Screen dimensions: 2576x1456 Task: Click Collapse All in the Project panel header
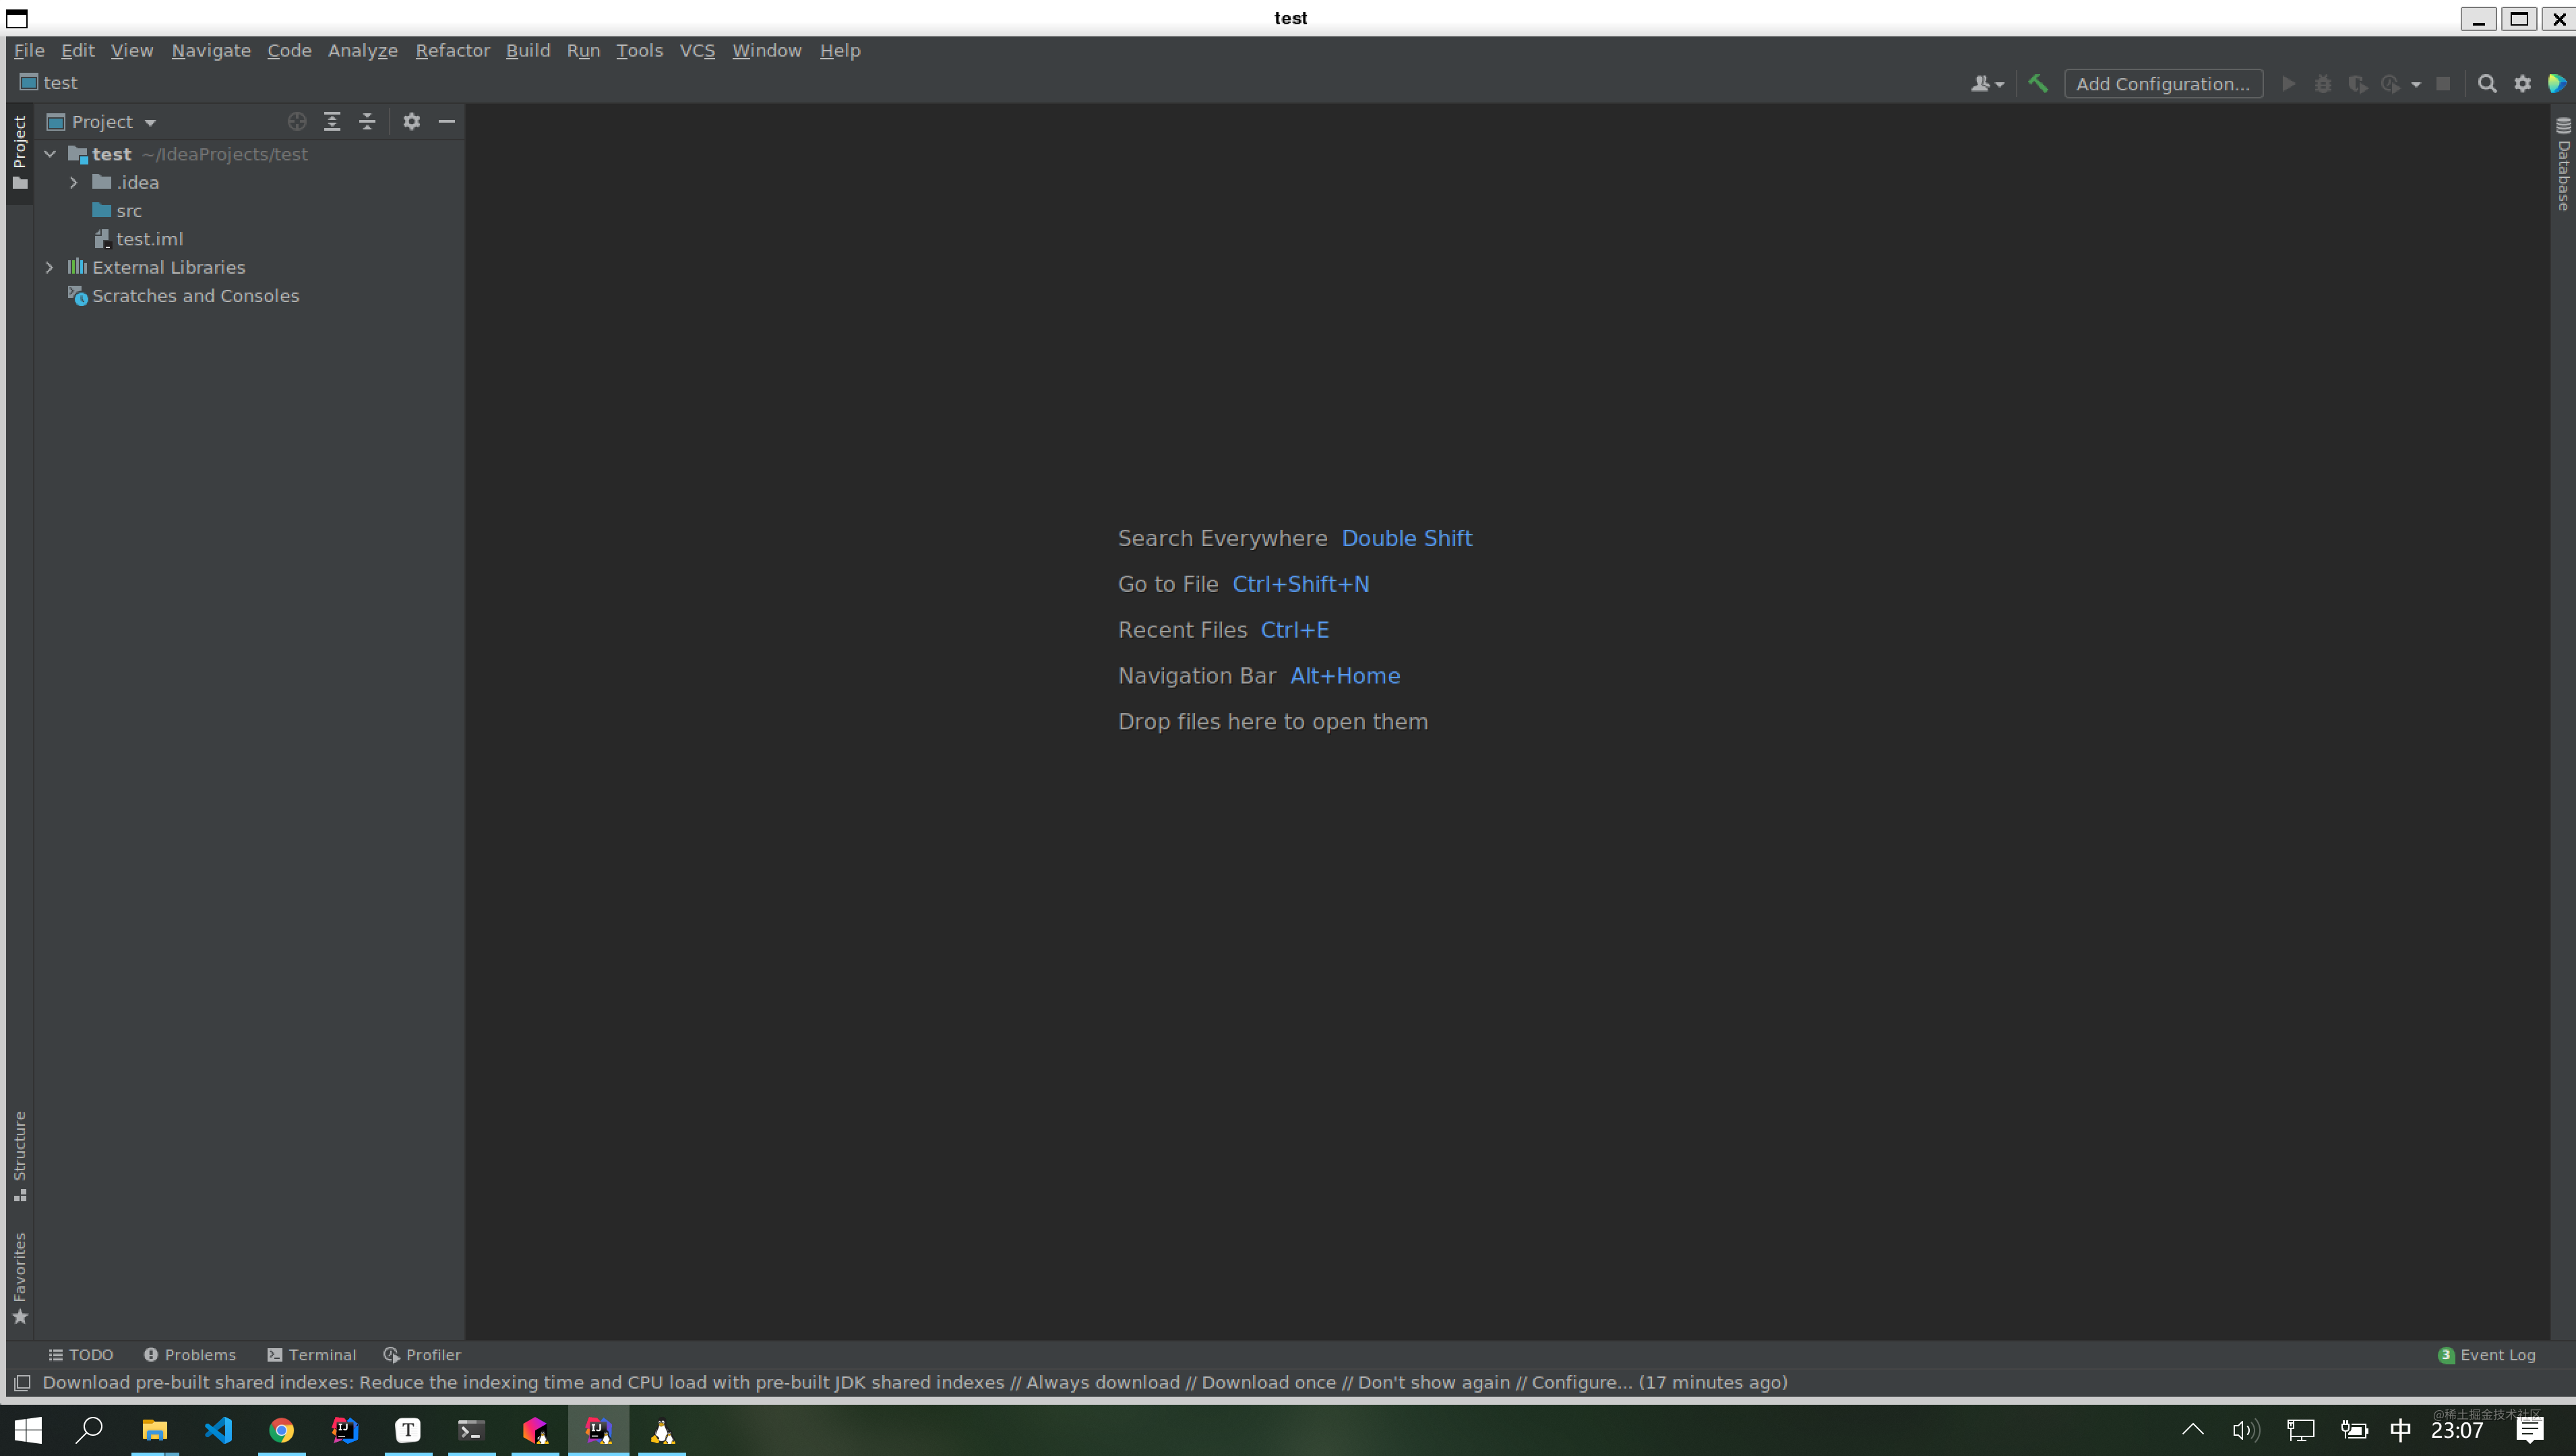point(367,121)
